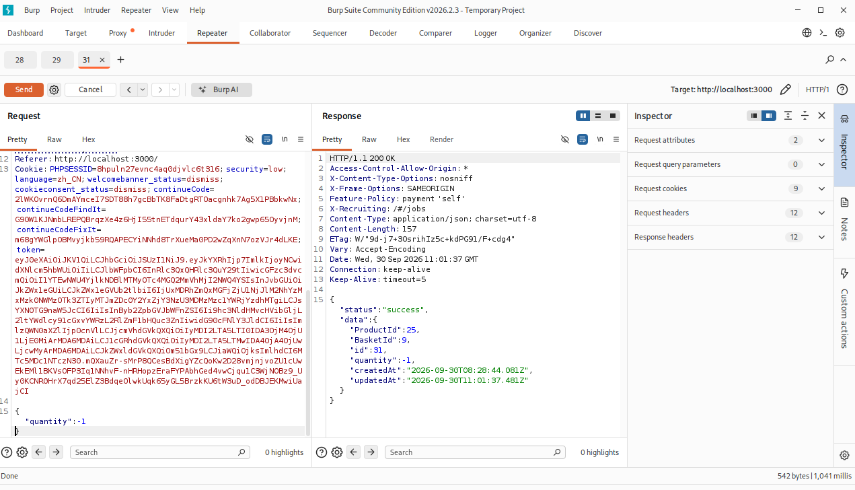Click the globe icon in top bar
The width and height of the screenshot is (855, 490).
[x=807, y=33]
